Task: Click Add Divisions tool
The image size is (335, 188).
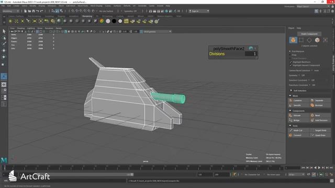Action: tap(320, 120)
